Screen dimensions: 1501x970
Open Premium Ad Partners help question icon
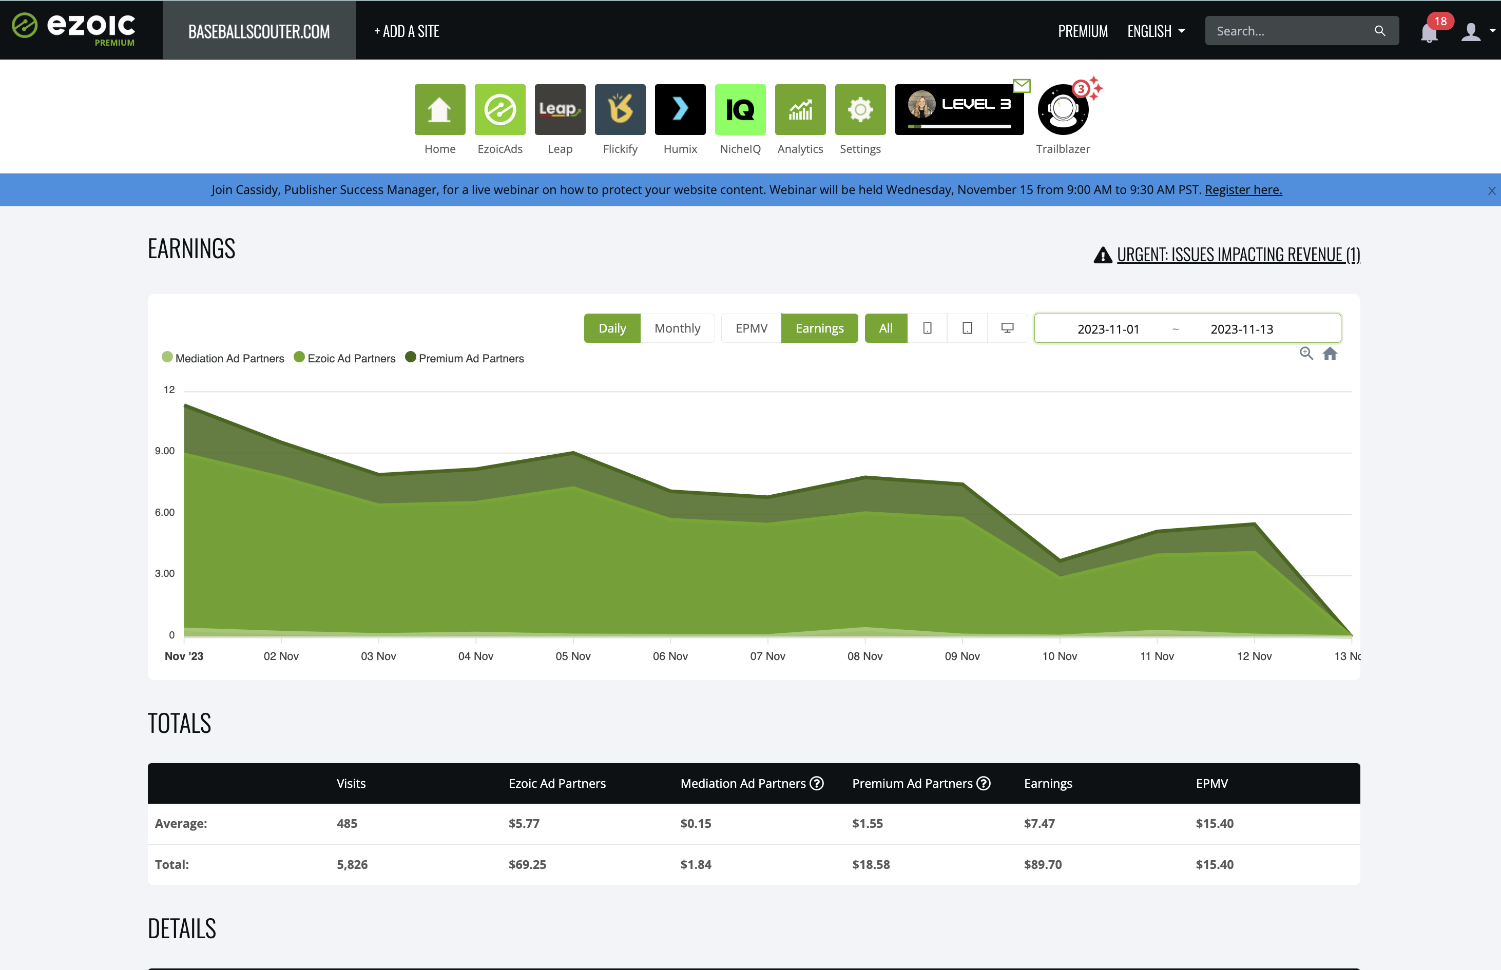click(x=983, y=783)
